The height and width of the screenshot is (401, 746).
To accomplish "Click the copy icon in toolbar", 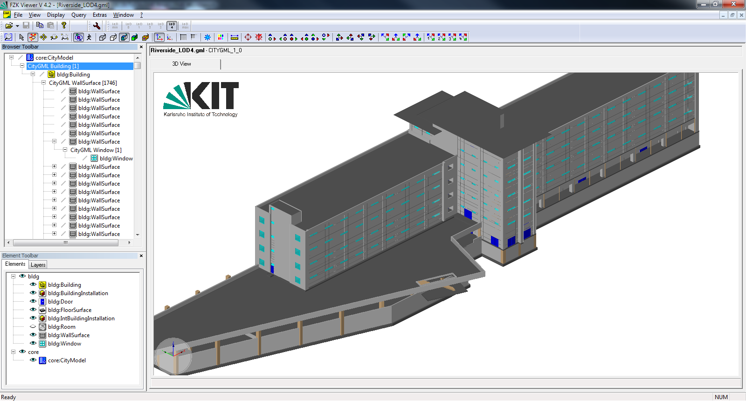I will 40,26.
